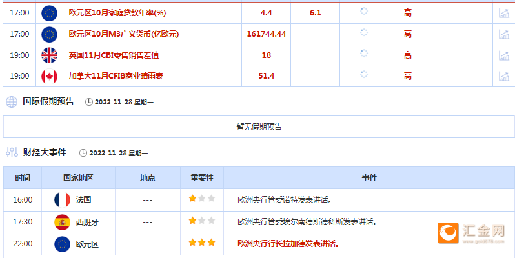
Task: Open 英国11月CBI零售销售差值 indicator link
Action: pos(114,55)
